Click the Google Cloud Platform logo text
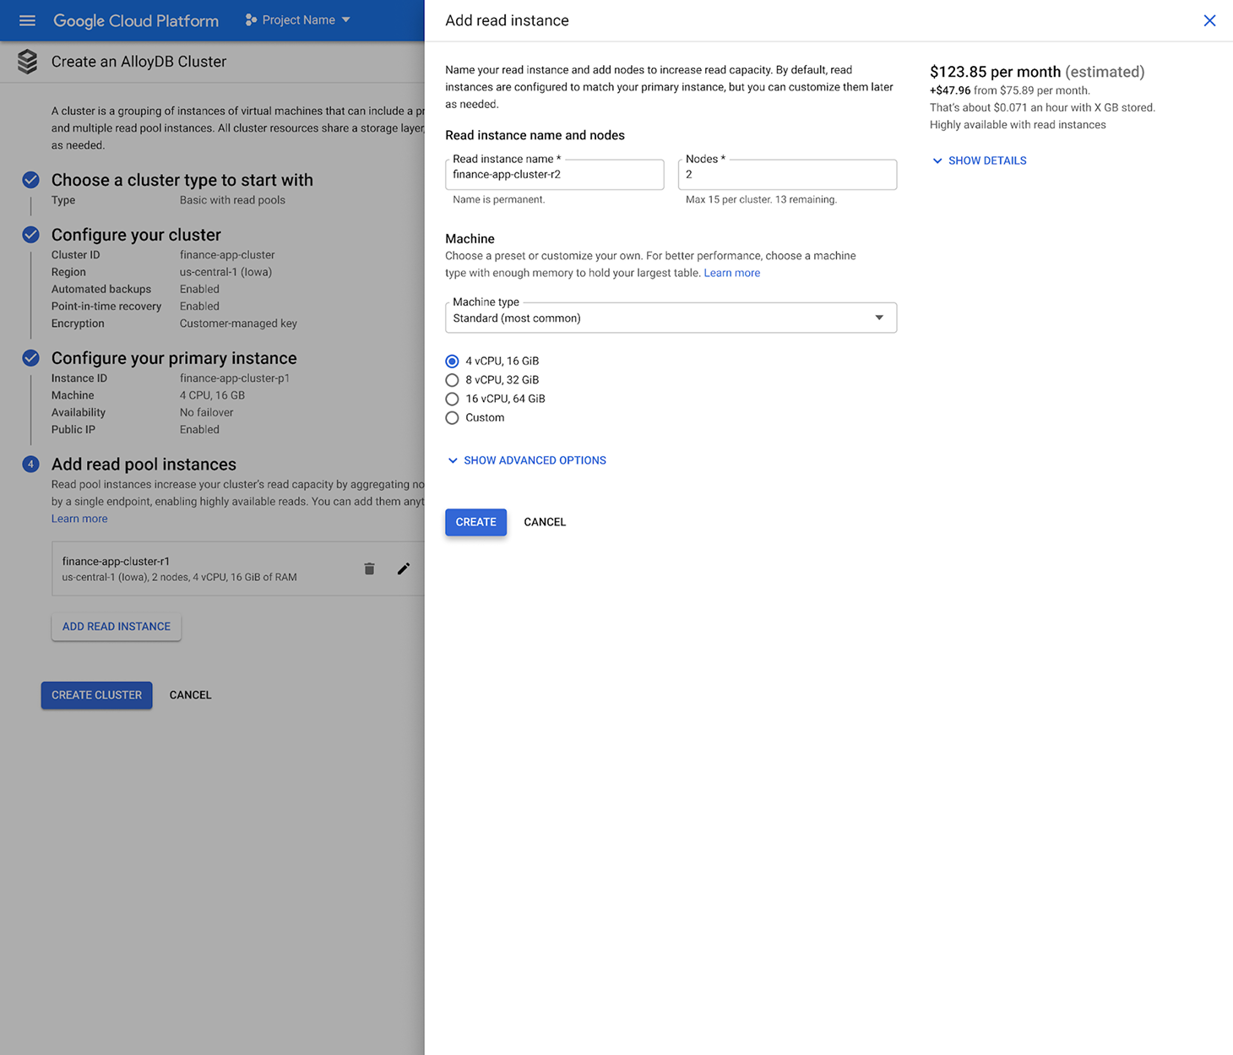Viewport: 1233px width, 1055px height. pyautogui.click(x=136, y=21)
